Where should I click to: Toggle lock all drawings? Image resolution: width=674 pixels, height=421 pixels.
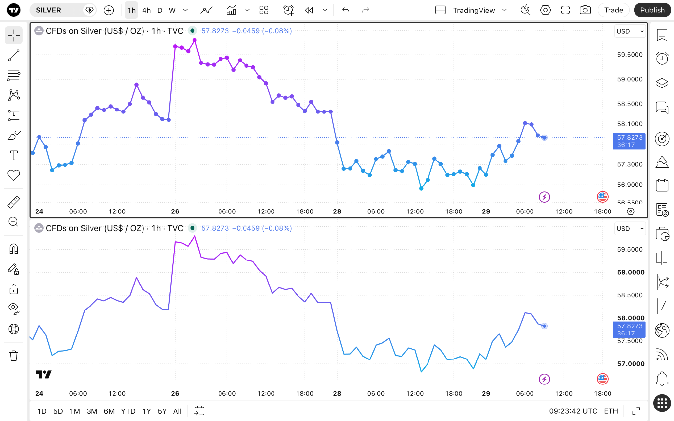tap(14, 289)
